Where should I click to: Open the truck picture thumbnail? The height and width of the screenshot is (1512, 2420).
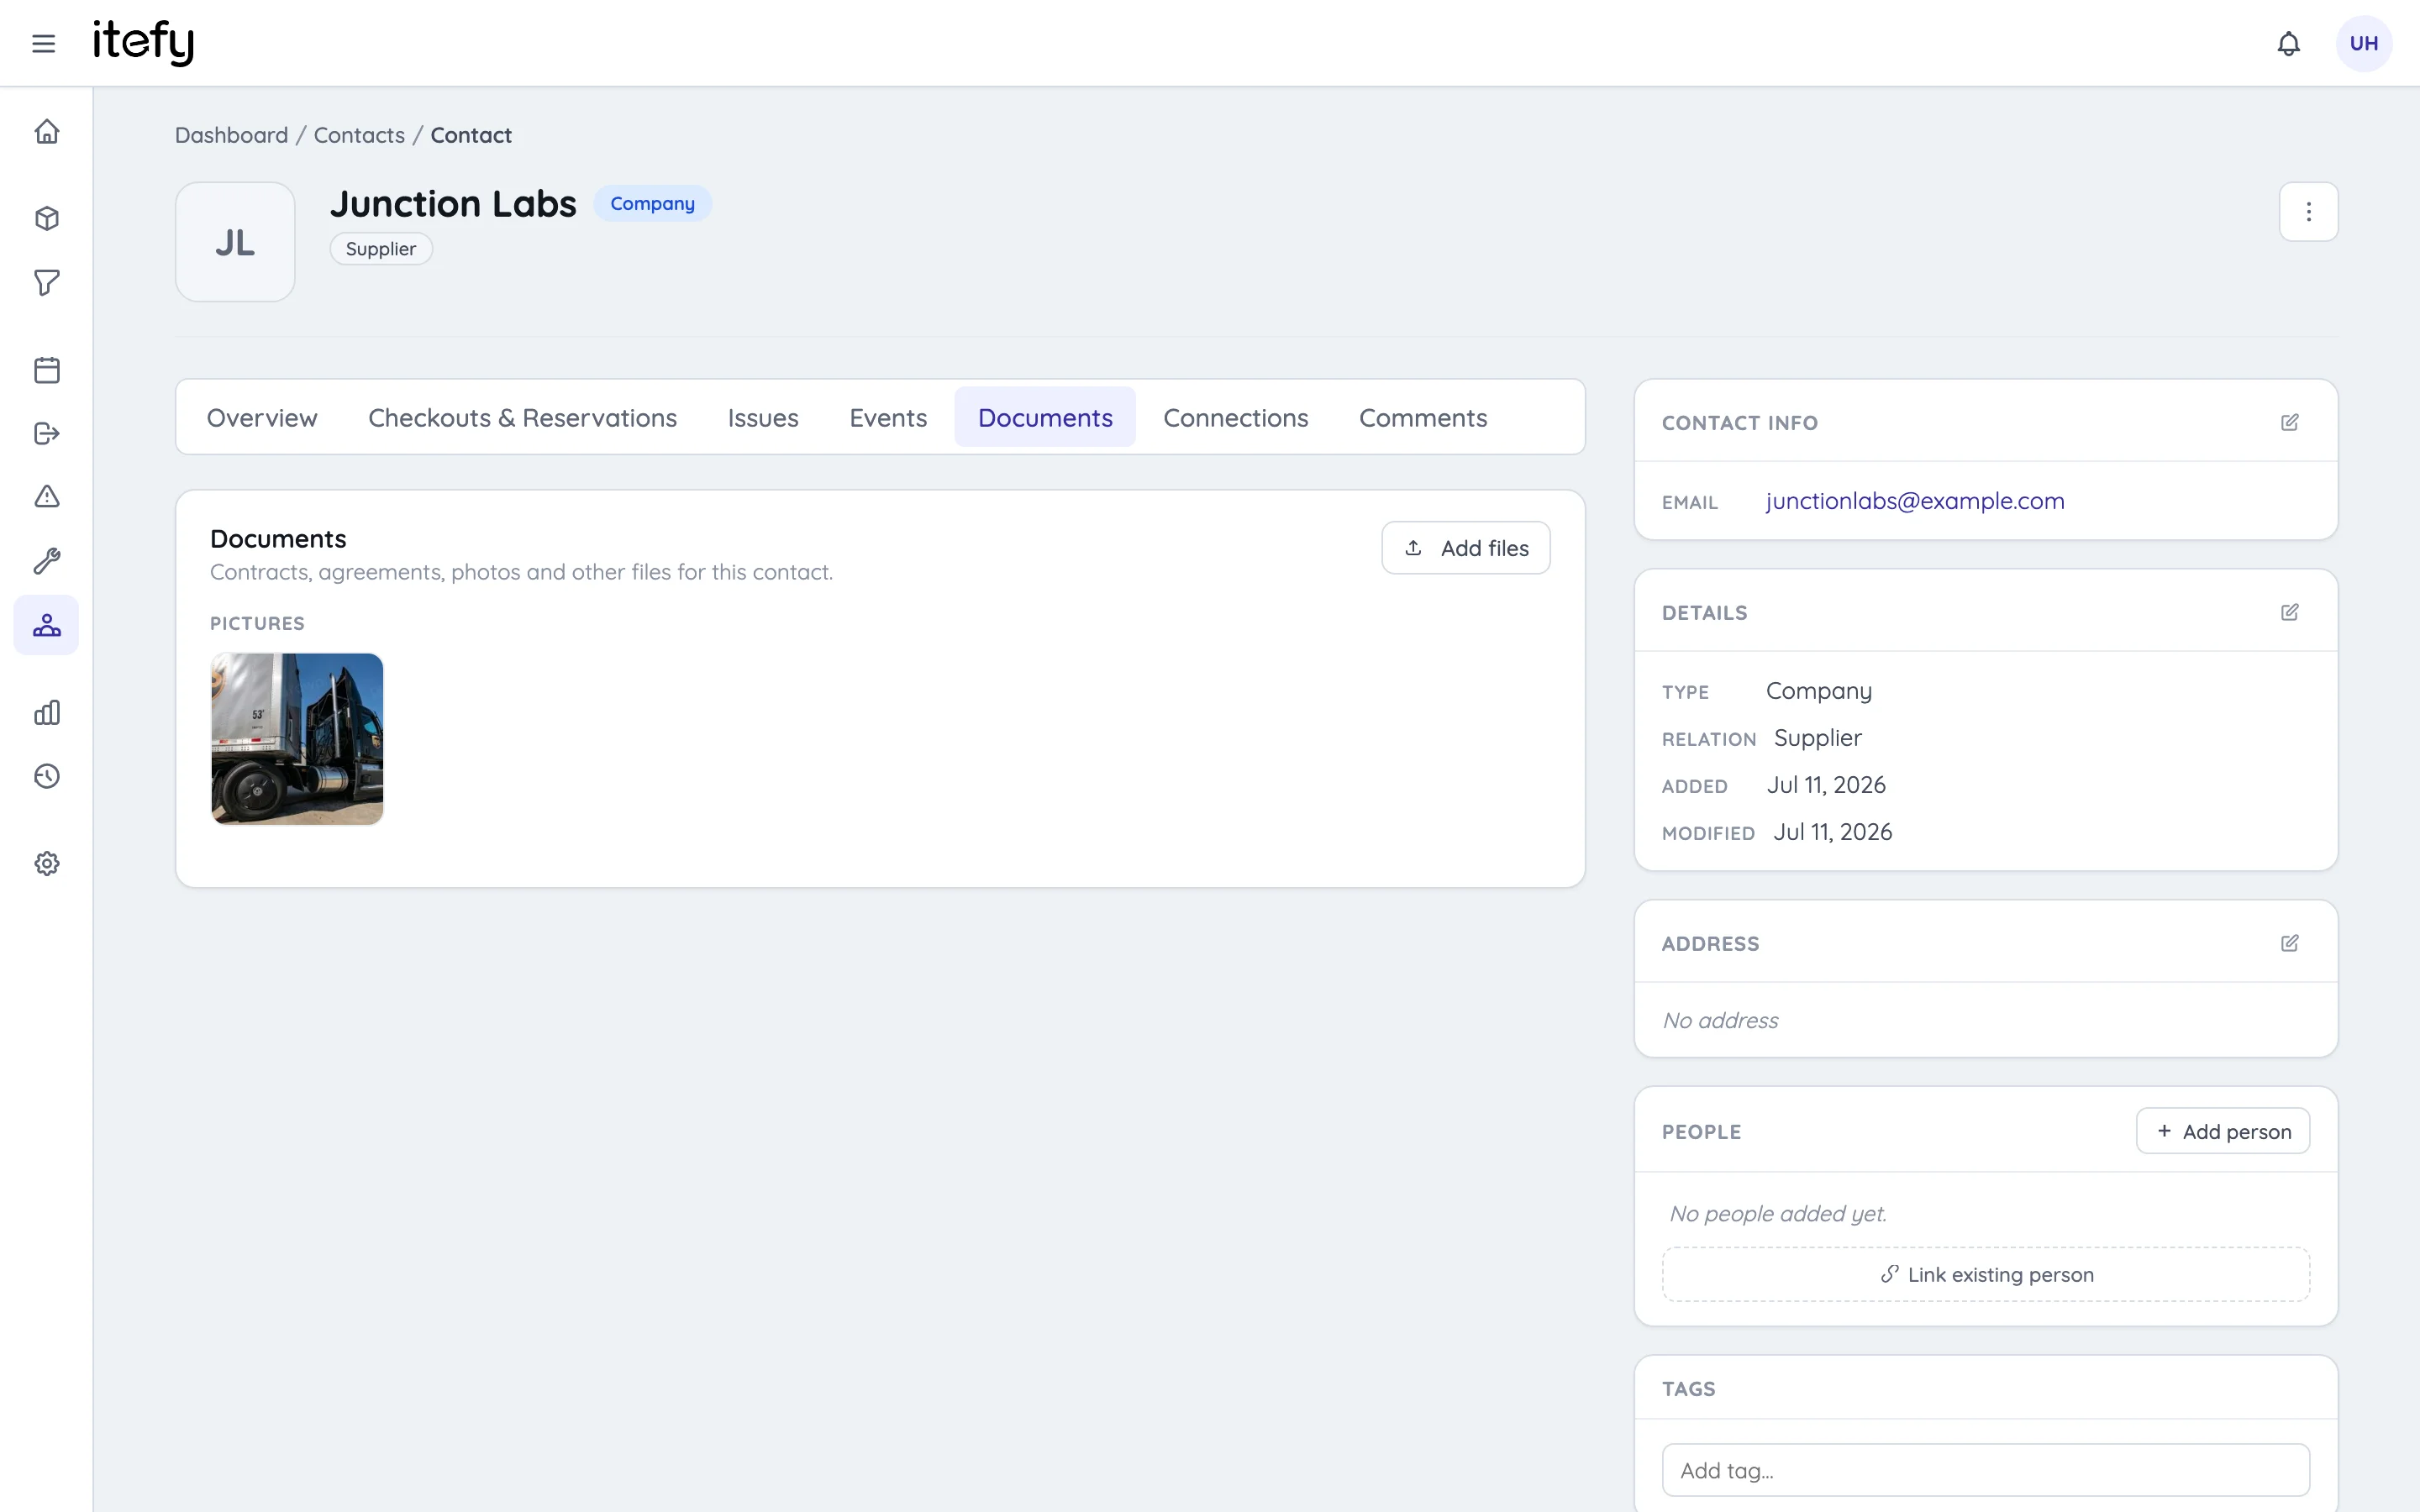tap(297, 739)
